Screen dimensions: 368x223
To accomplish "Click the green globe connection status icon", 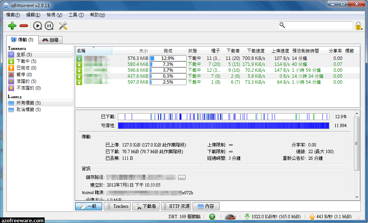I will point(212,216).
